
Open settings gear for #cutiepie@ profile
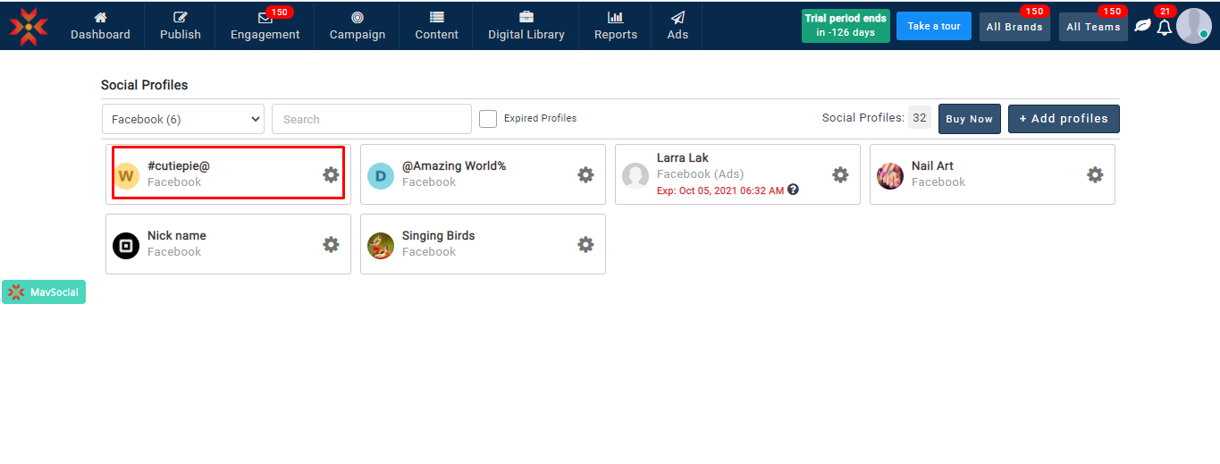pyautogui.click(x=331, y=174)
